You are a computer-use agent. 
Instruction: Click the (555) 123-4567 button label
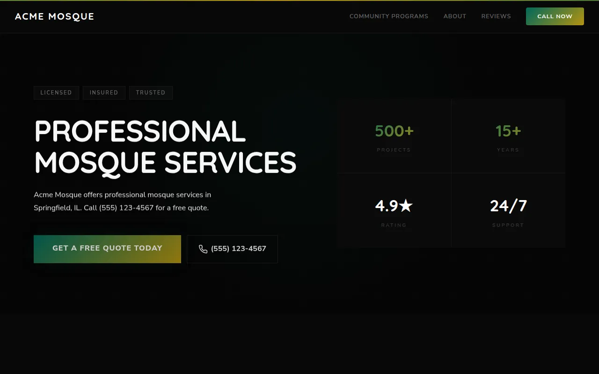click(238, 249)
